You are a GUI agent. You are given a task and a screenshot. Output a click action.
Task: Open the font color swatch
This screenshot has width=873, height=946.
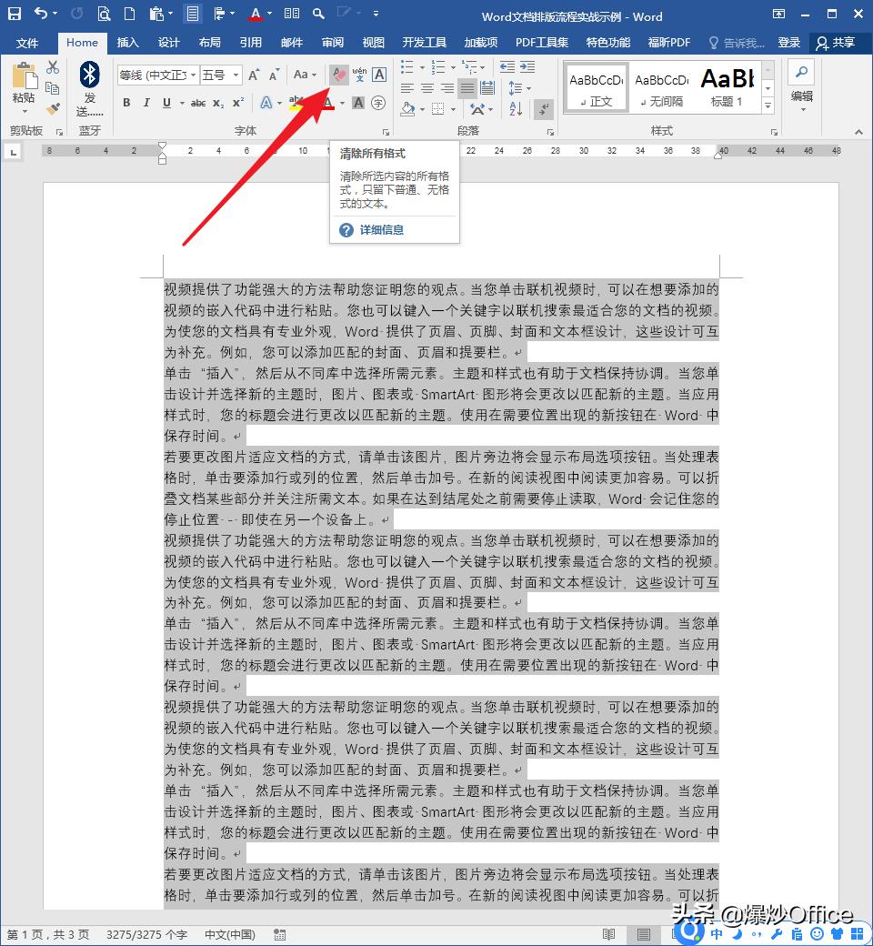pyautogui.click(x=327, y=103)
